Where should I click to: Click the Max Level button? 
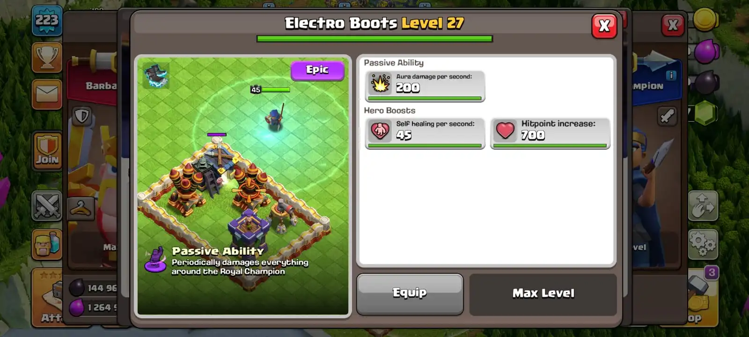(x=543, y=294)
